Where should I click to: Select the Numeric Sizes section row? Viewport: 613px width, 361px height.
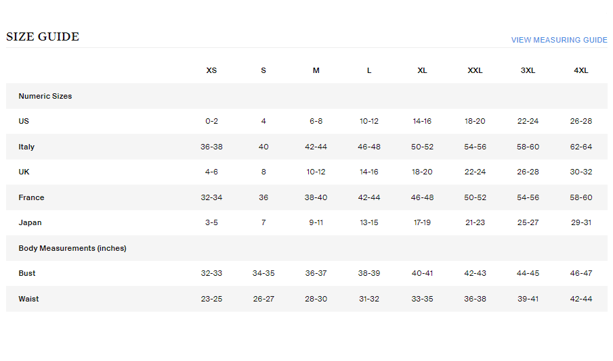[45, 96]
